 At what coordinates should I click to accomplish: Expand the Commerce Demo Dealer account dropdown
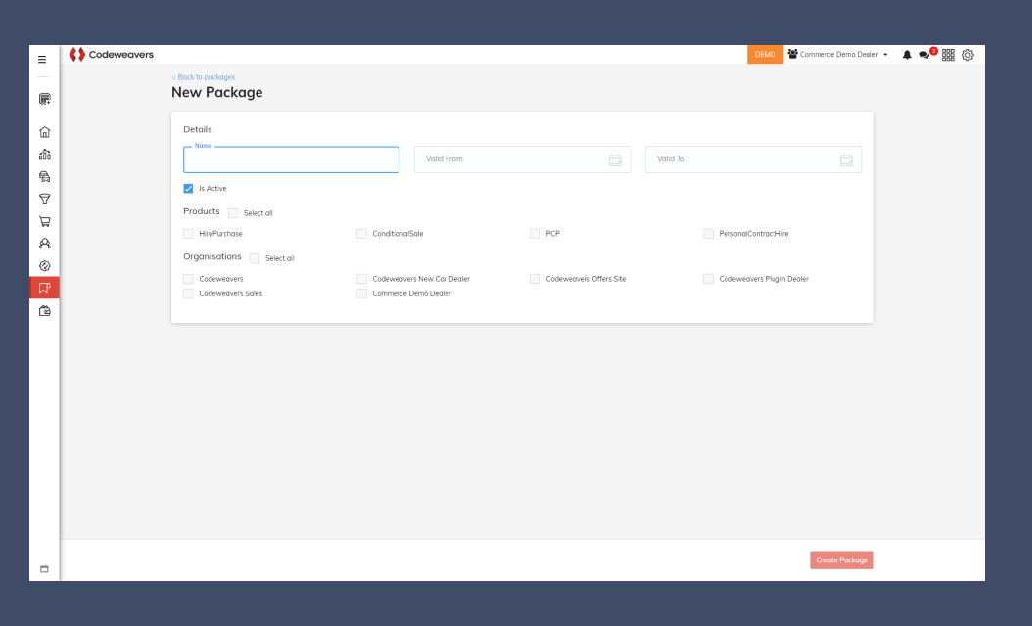point(838,55)
